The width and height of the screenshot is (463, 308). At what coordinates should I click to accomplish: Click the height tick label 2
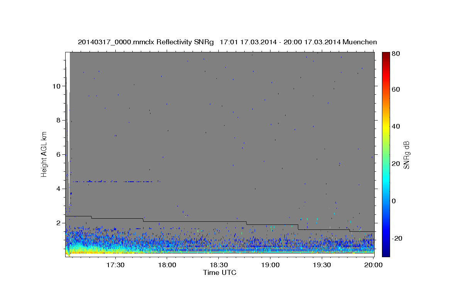[58, 223]
